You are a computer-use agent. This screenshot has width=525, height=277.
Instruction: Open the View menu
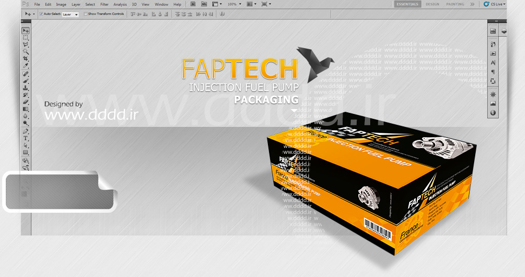146,4
